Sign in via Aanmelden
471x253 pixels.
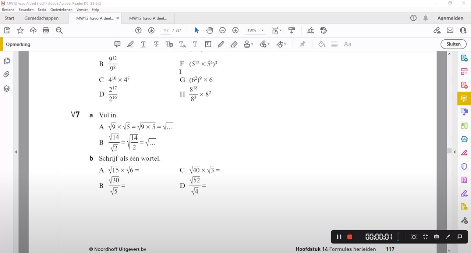coord(450,18)
